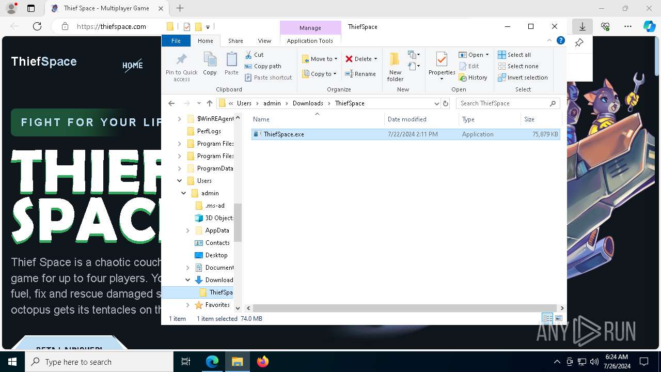
Task: Click the Copy ribbon button
Action: (210, 64)
